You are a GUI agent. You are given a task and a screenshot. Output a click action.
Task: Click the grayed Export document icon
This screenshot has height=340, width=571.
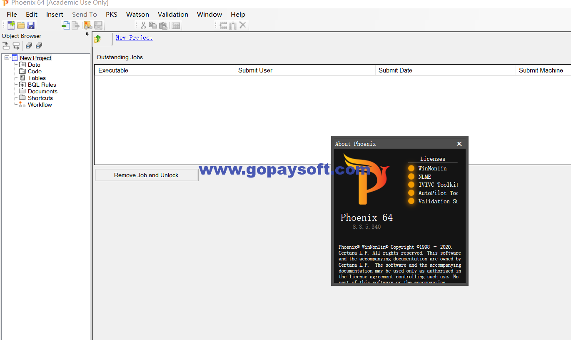[x=76, y=25]
